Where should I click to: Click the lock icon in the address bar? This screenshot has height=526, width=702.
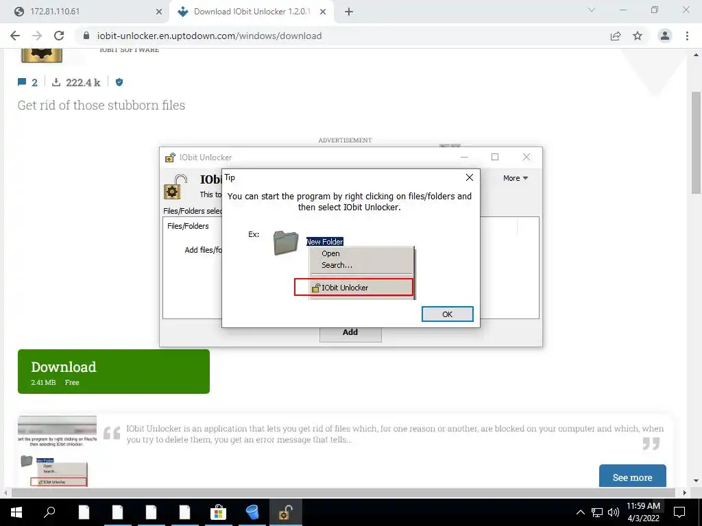tap(86, 36)
